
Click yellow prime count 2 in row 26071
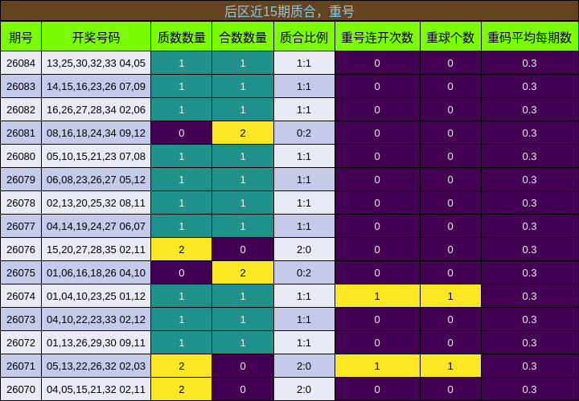pyautogui.click(x=181, y=366)
